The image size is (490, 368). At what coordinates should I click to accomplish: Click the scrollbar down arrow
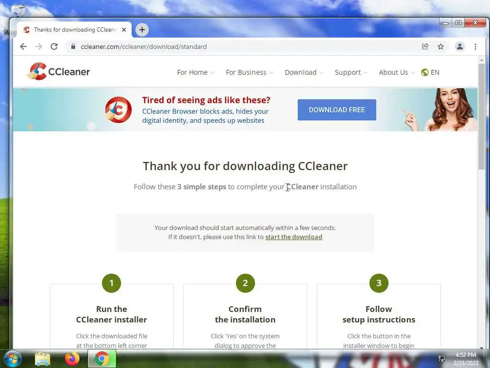(481, 347)
